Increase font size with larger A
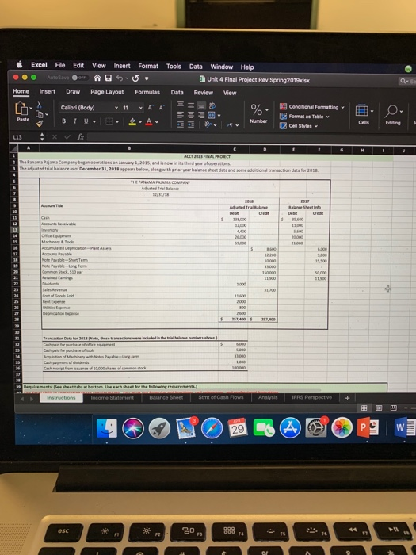 tap(151, 107)
